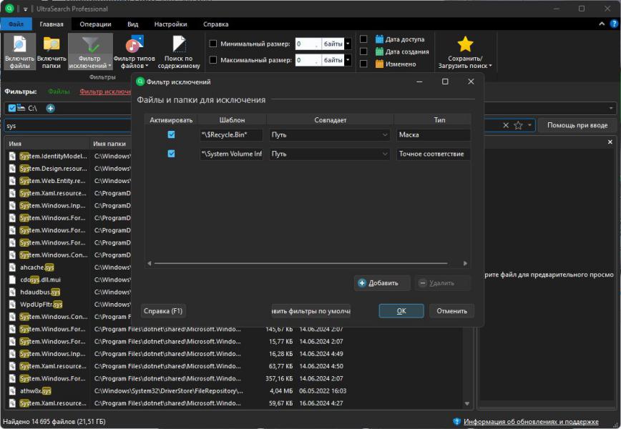This screenshot has width=621, height=429.
Task: Deactivate the *\$Recycle.Bin* exclusion checkbox
Action: tap(171, 134)
